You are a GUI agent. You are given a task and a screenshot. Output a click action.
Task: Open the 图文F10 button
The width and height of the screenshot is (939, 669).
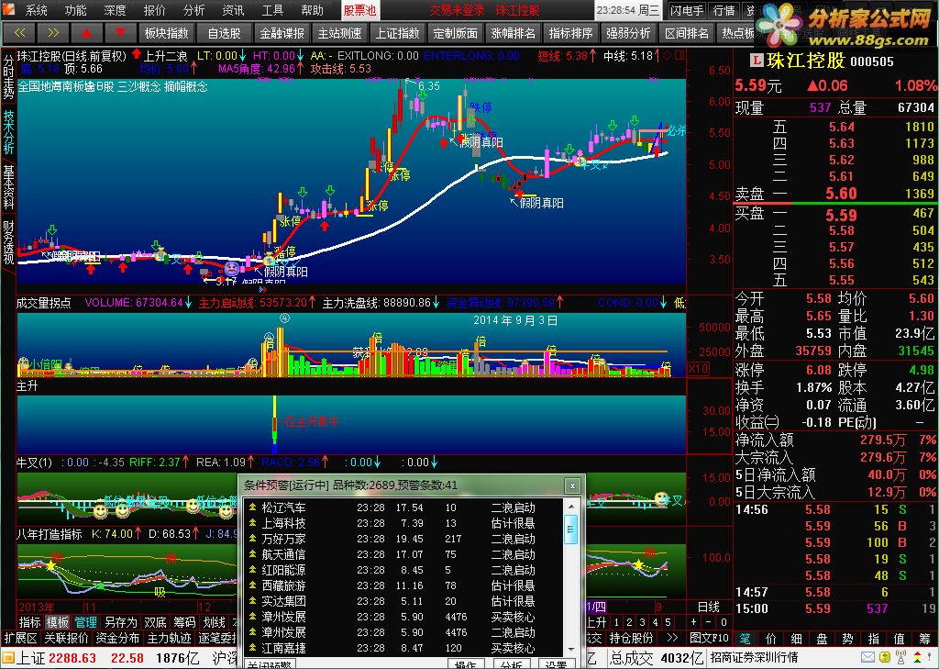tap(709, 638)
